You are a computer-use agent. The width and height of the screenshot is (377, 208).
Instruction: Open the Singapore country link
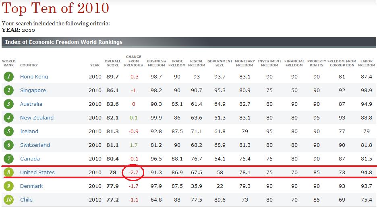coord(33,90)
